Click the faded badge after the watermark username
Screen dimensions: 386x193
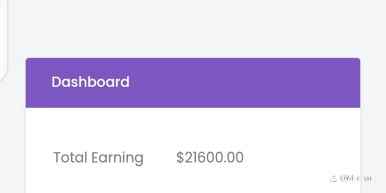pyautogui.click(x=375, y=178)
